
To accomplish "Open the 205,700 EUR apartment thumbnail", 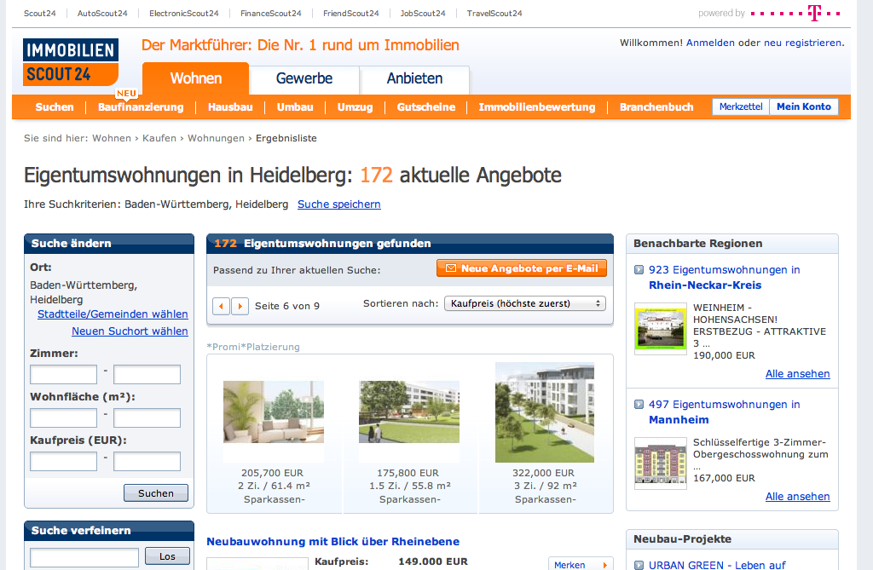I will [x=274, y=412].
